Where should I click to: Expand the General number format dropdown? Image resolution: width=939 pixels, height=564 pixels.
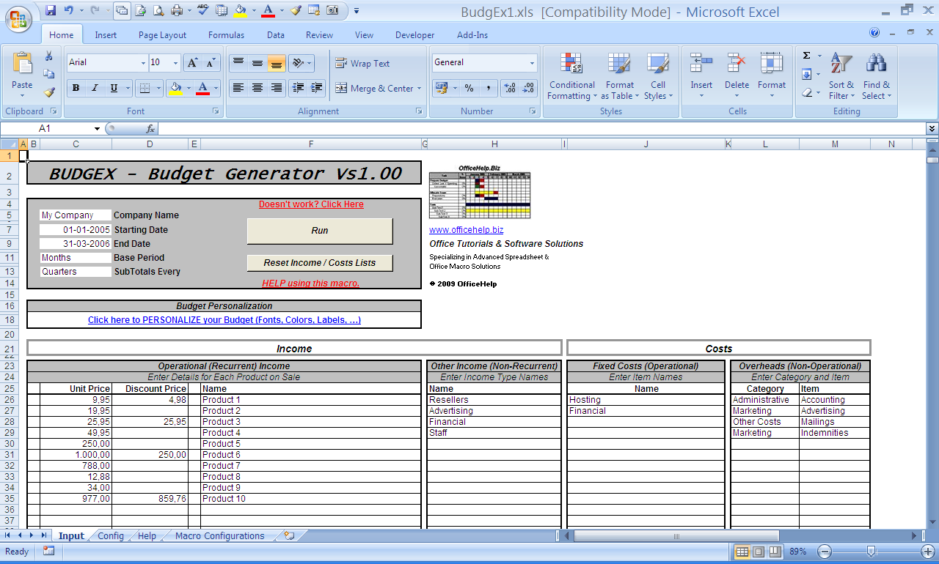coord(532,63)
